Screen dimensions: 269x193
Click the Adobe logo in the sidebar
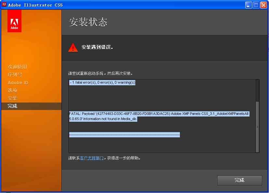(x=14, y=21)
